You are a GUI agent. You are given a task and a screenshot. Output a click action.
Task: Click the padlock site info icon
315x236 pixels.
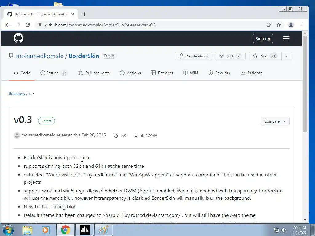(40, 25)
